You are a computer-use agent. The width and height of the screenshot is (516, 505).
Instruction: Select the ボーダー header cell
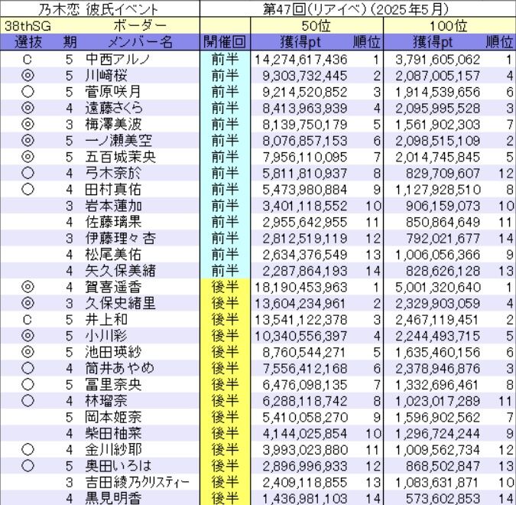click(x=140, y=26)
